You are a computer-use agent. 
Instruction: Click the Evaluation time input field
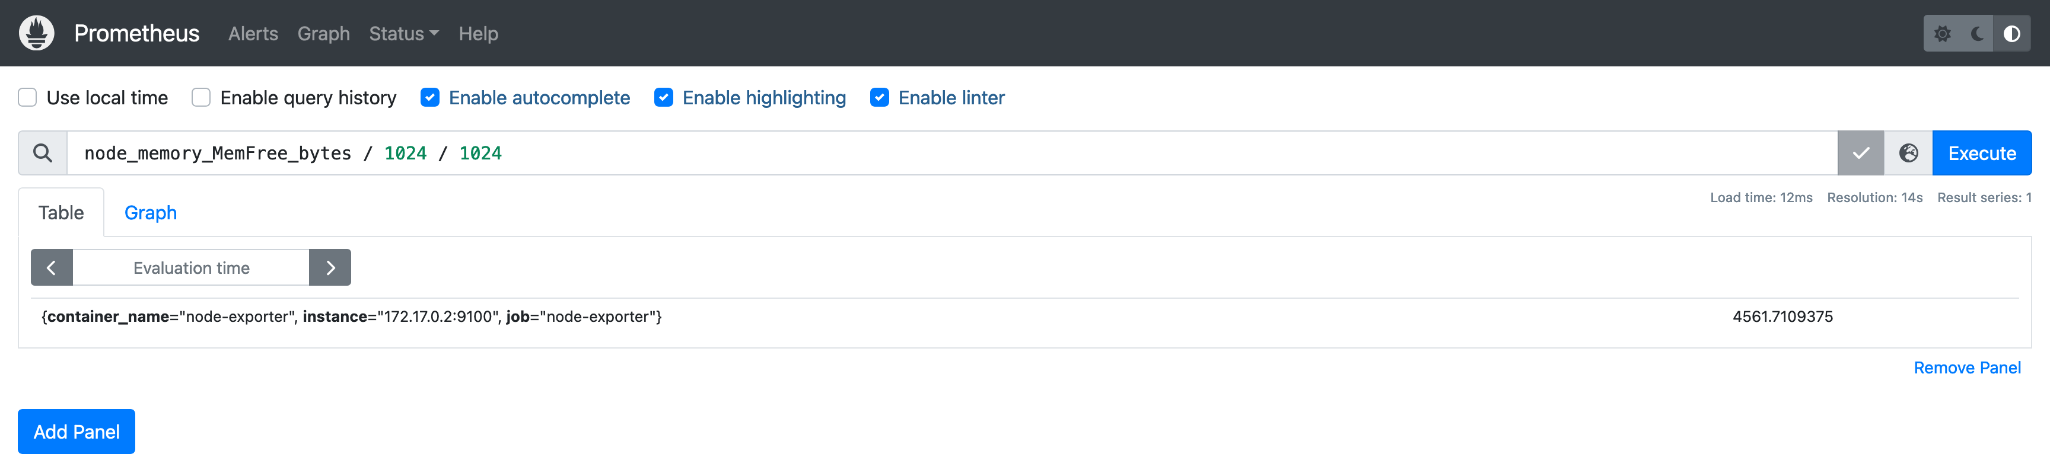[191, 268]
